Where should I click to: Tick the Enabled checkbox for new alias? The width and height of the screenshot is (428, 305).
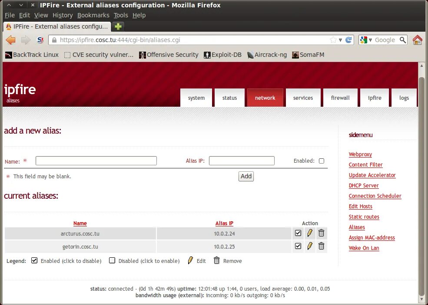click(322, 161)
